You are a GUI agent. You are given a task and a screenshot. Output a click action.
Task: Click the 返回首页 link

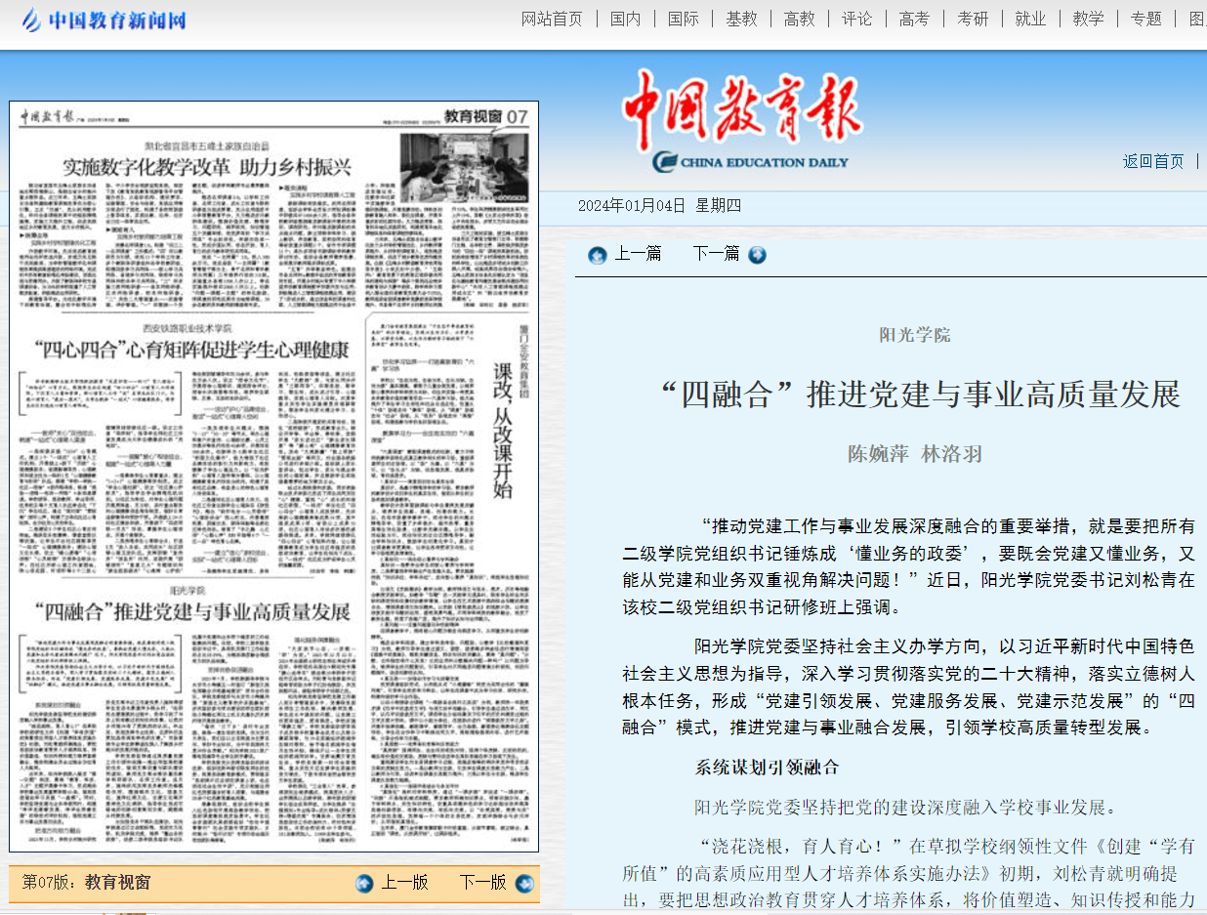coord(1152,161)
